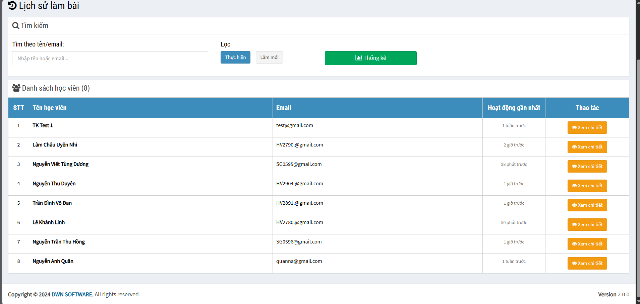The height and width of the screenshot is (304, 640).
Task: View details for Nguyễn Thu Duyên
Action: point(587,186)
